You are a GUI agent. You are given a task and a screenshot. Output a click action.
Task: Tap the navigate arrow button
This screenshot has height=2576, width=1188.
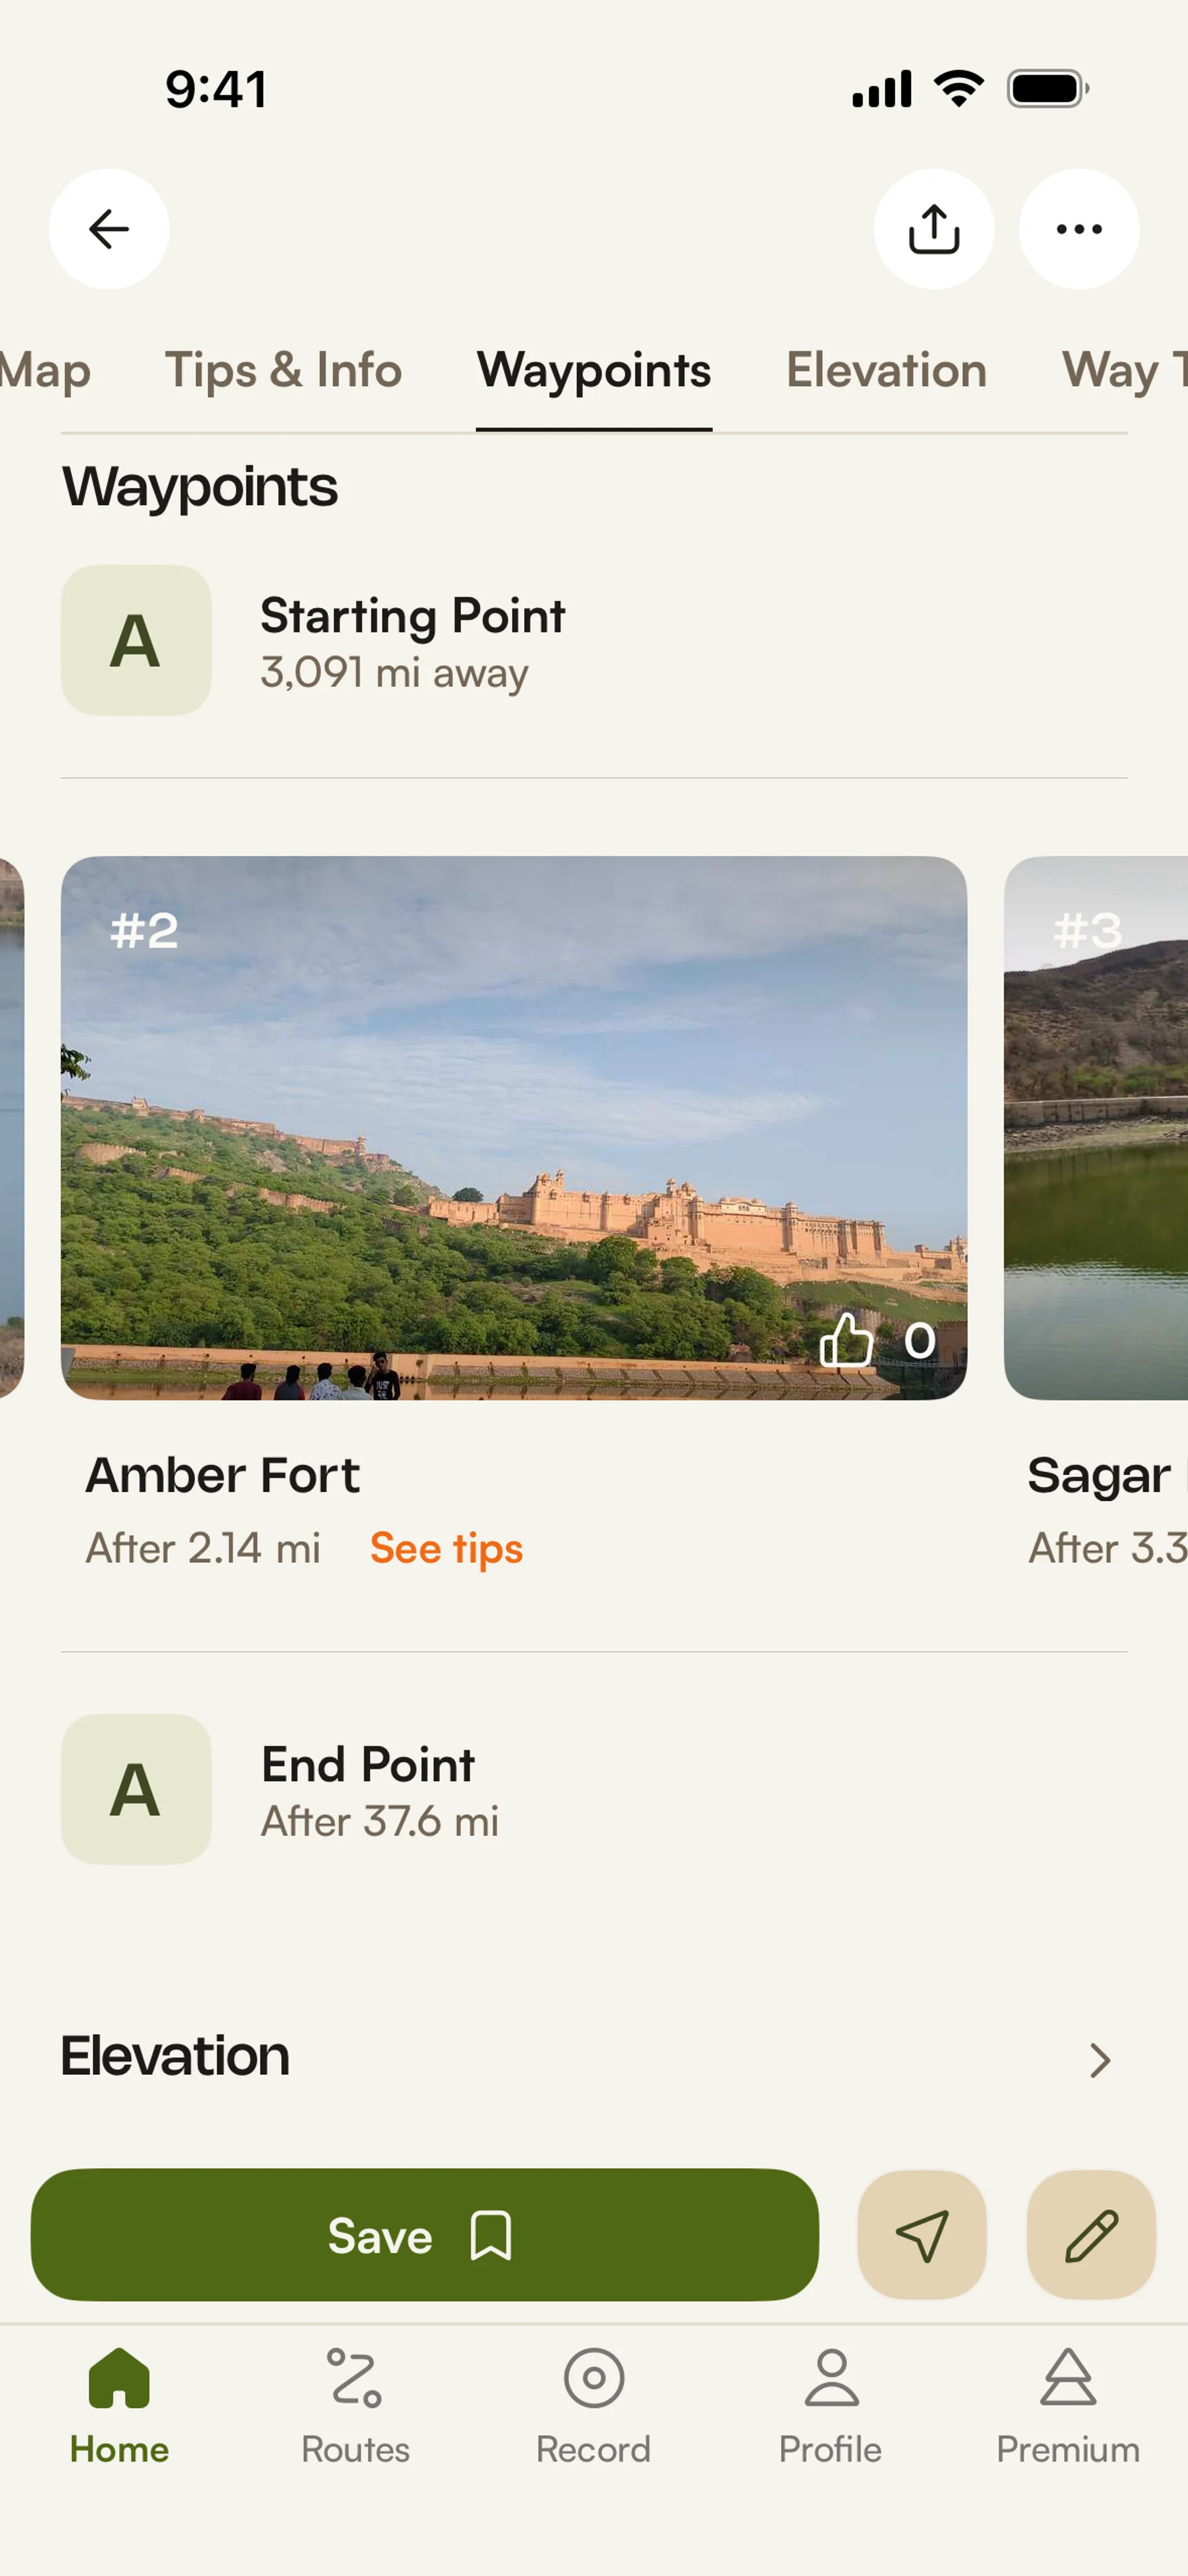tap(921, 2234)
